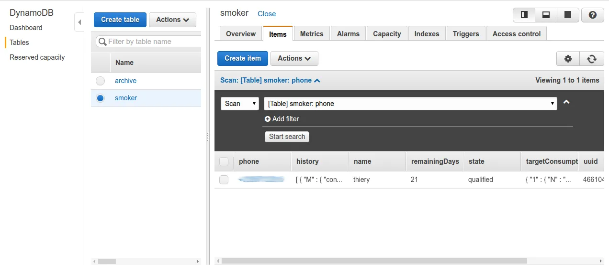
Task: Click the plus icon to add filter
Action: (x=268, y=119)
